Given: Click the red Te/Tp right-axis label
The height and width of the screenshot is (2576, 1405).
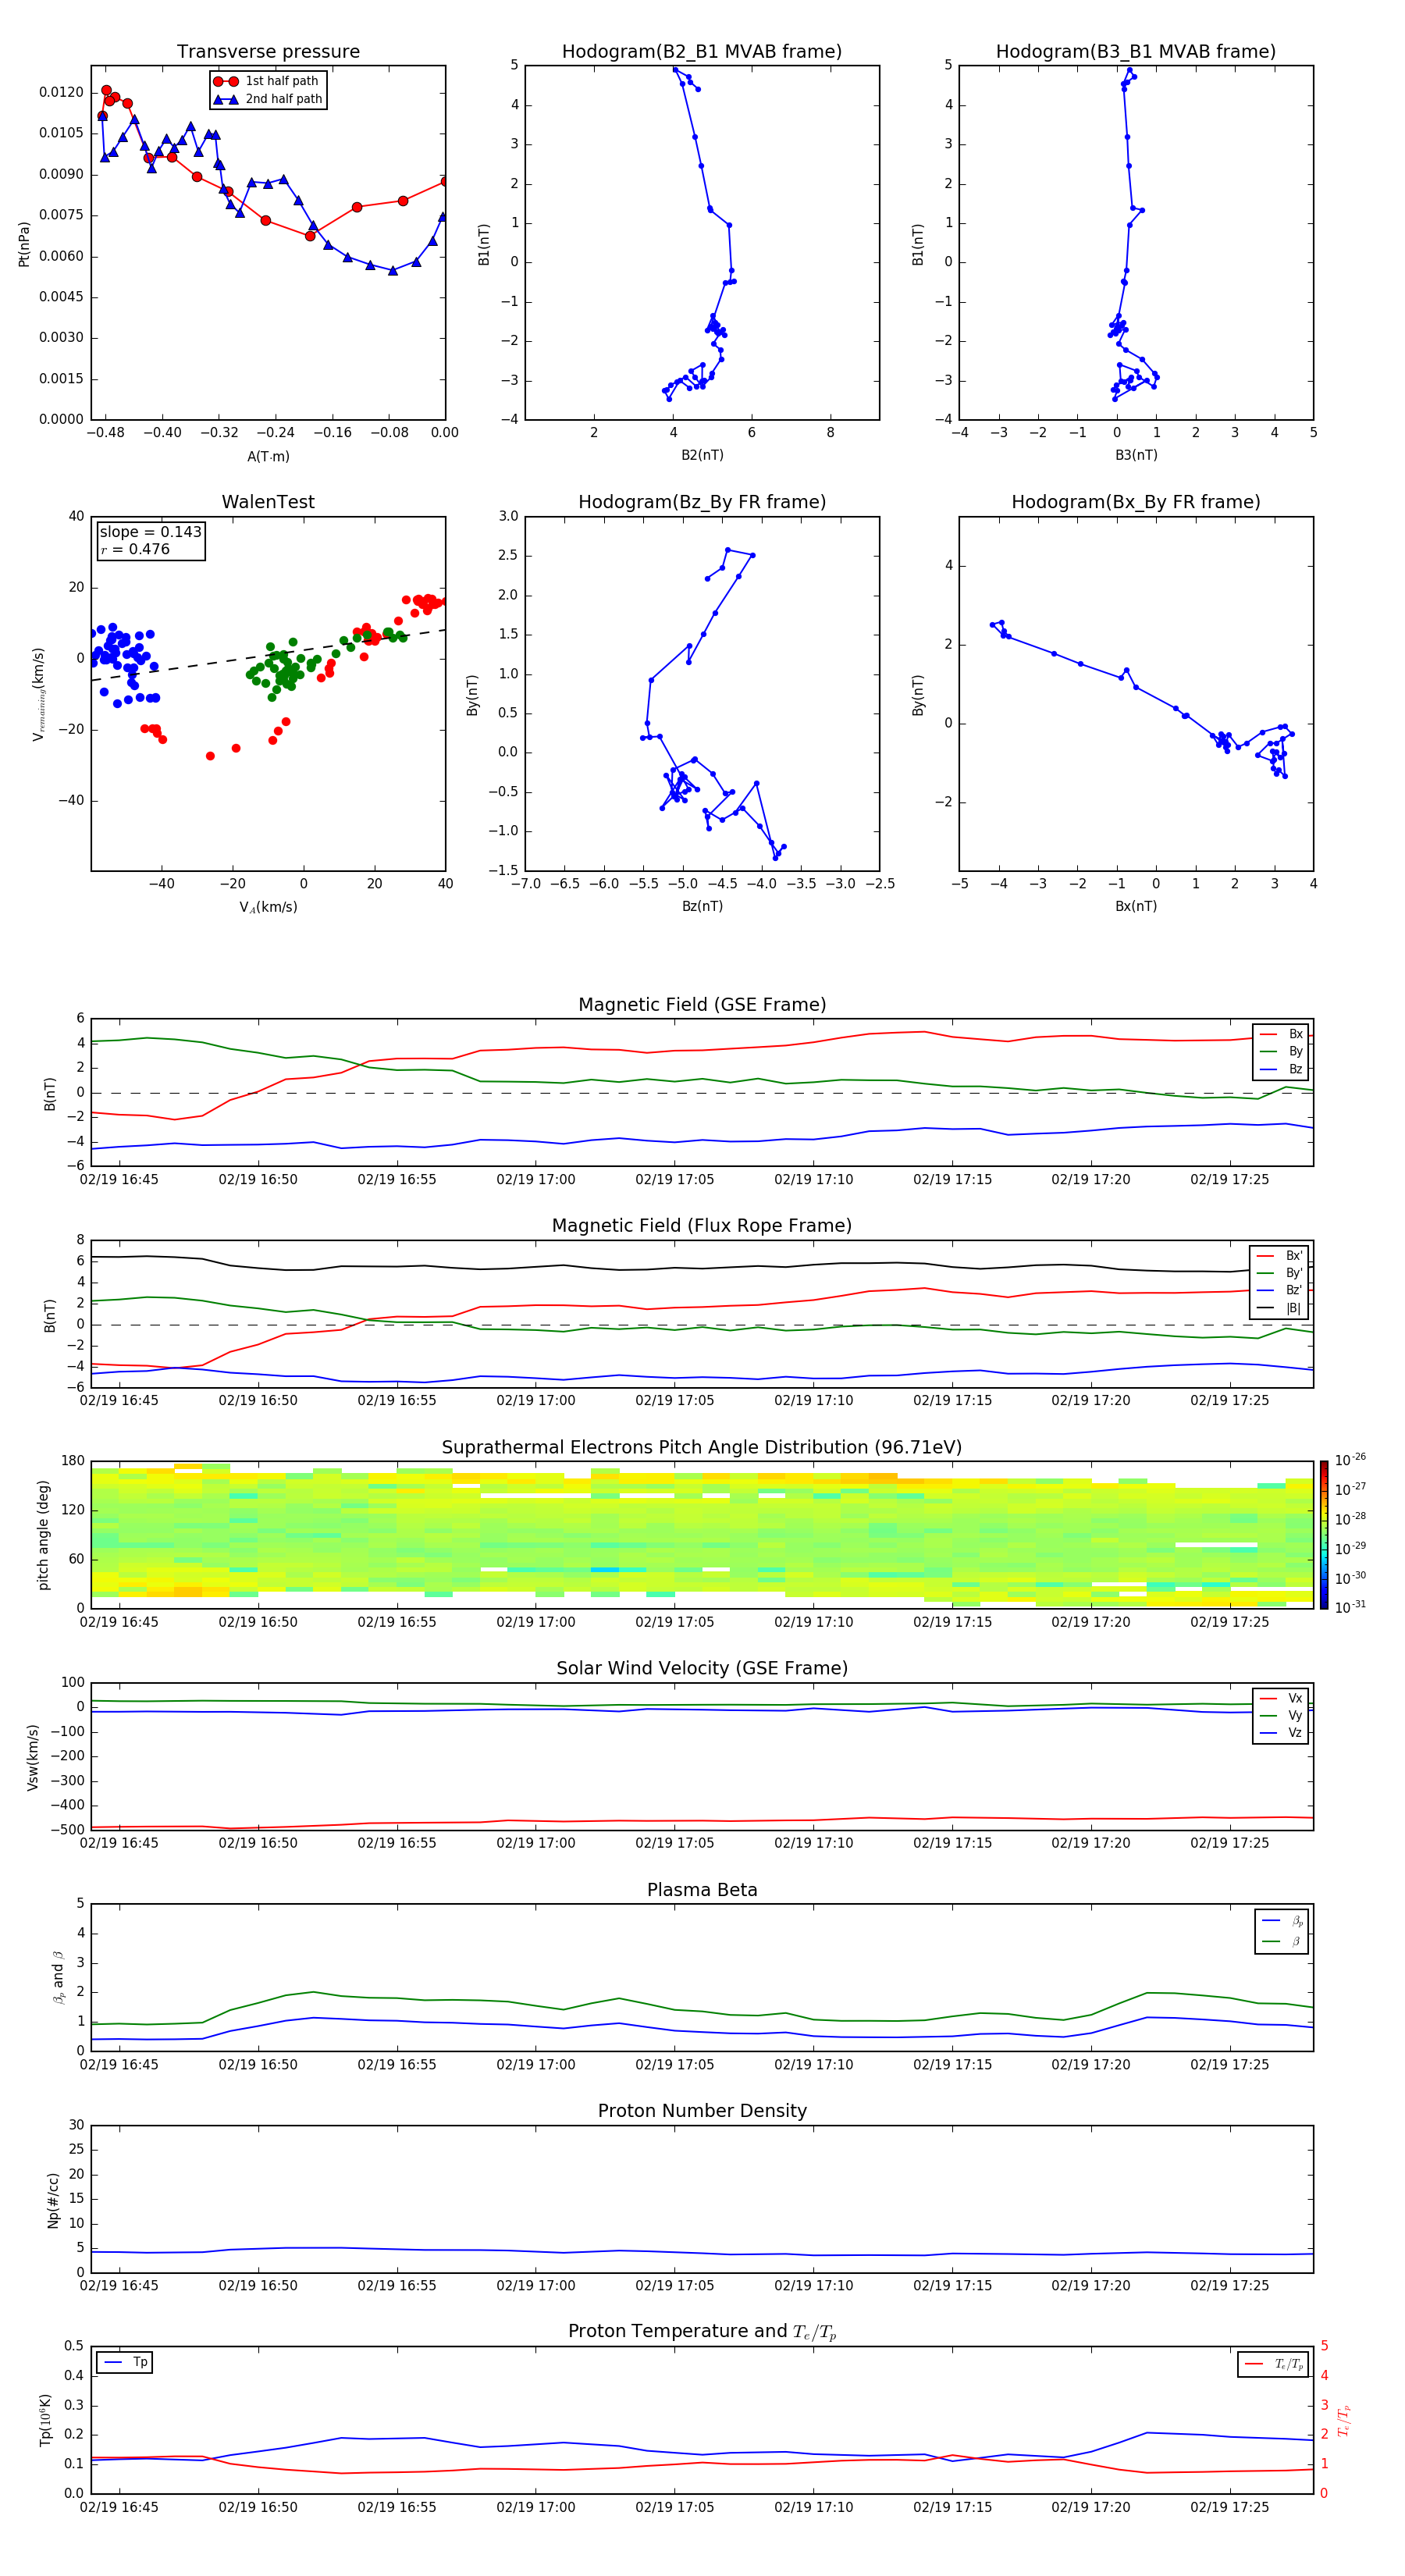Looking at the screenshot, I should 1344,2420.
